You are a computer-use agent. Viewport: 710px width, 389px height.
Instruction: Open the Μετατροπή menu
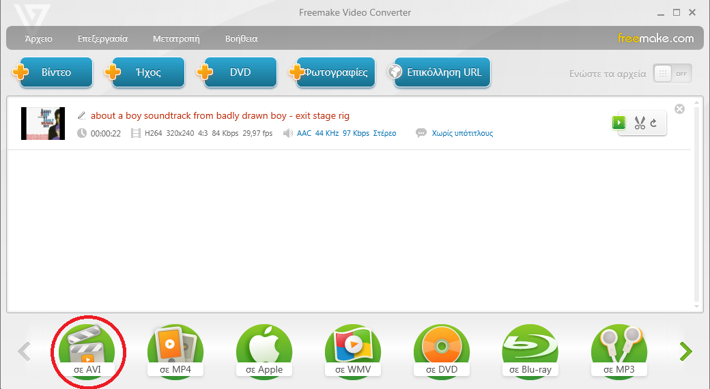point(176,38)
